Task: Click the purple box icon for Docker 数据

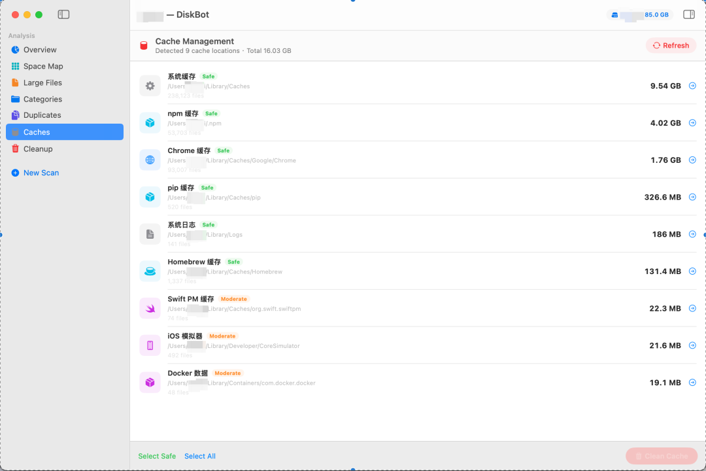Action: (x=150, y=382)
